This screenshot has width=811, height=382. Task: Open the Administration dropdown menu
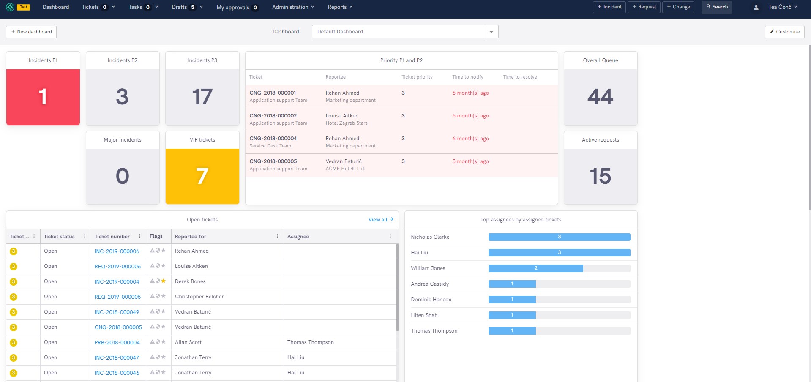coord(293,7)
